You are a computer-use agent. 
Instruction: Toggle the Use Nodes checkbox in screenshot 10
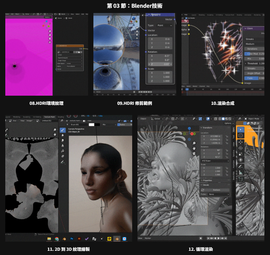point(186,18)
